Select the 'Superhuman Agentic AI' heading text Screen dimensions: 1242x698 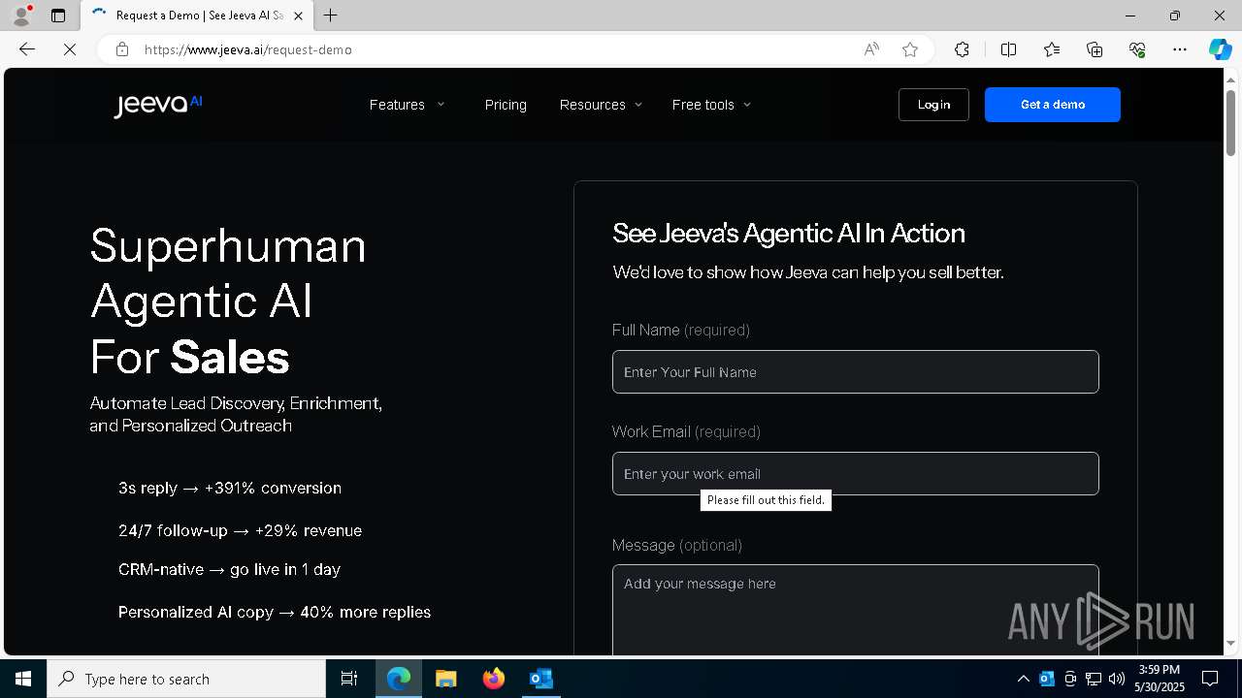[x=228, y=273]
